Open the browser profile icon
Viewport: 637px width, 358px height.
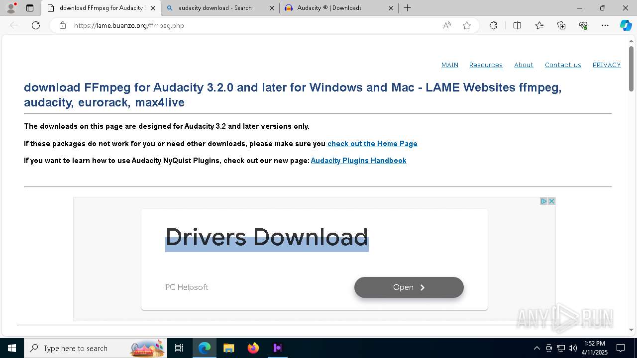click(x=11, y=8)
